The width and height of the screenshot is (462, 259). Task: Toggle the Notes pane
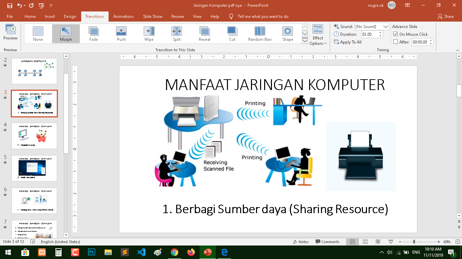[301, 241]
